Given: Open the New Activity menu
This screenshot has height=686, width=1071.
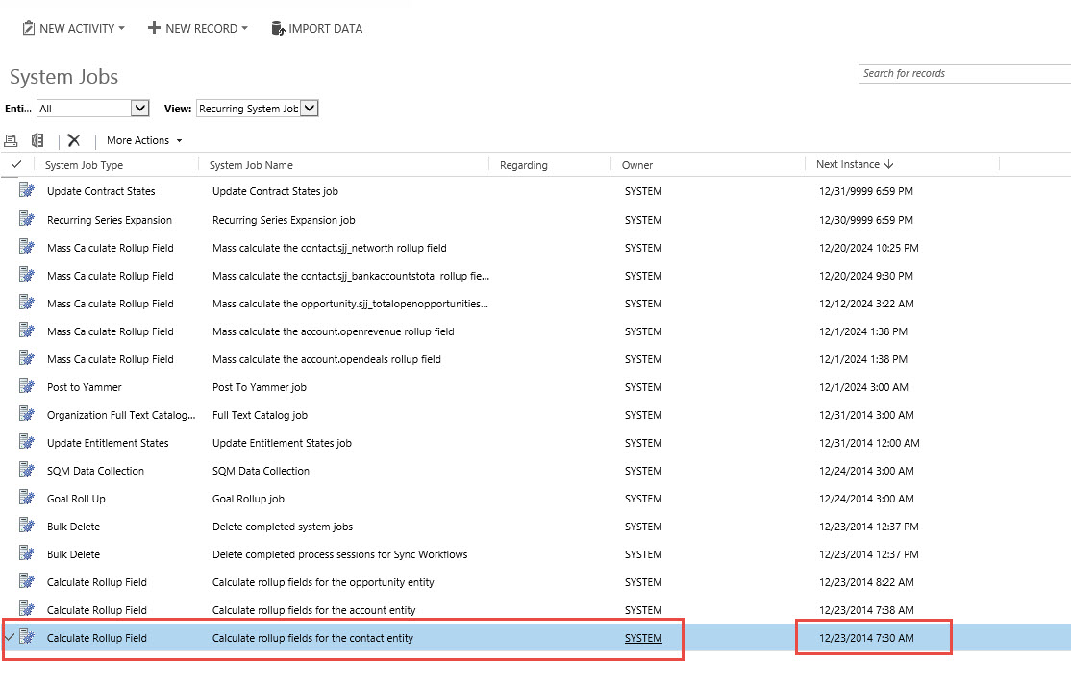Looking at the screenshot, I should [74, 28].
